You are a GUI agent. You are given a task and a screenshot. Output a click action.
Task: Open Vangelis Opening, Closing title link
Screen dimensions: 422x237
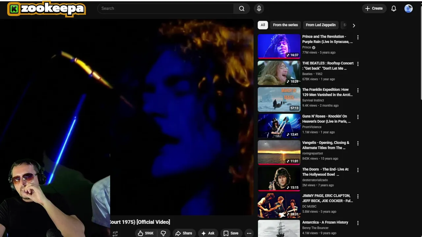coord(326,145)
